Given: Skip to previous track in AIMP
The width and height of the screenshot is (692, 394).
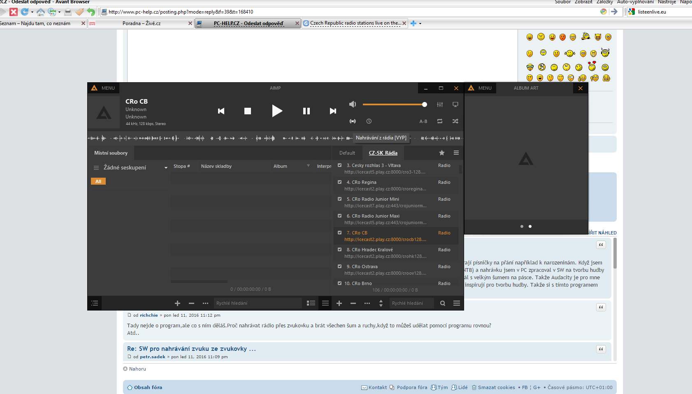Looking at the screenshot, I should click(221, 111).
